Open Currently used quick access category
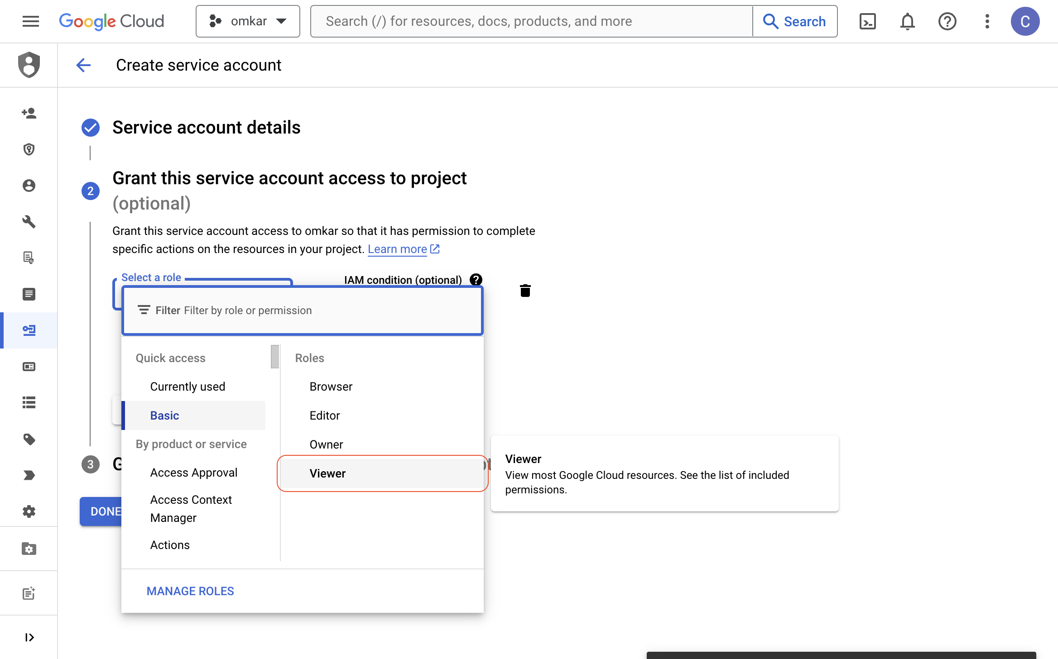 coord(188,387)
